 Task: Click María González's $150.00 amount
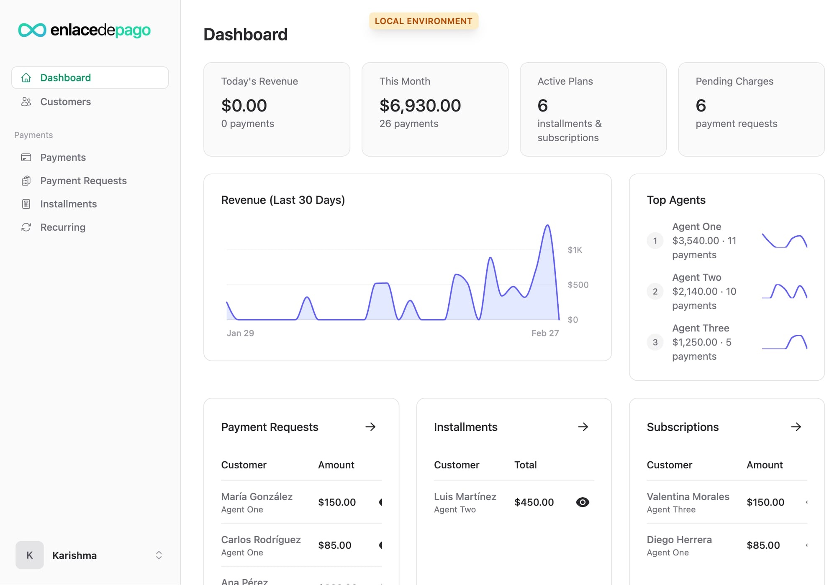tap(337, 502)
